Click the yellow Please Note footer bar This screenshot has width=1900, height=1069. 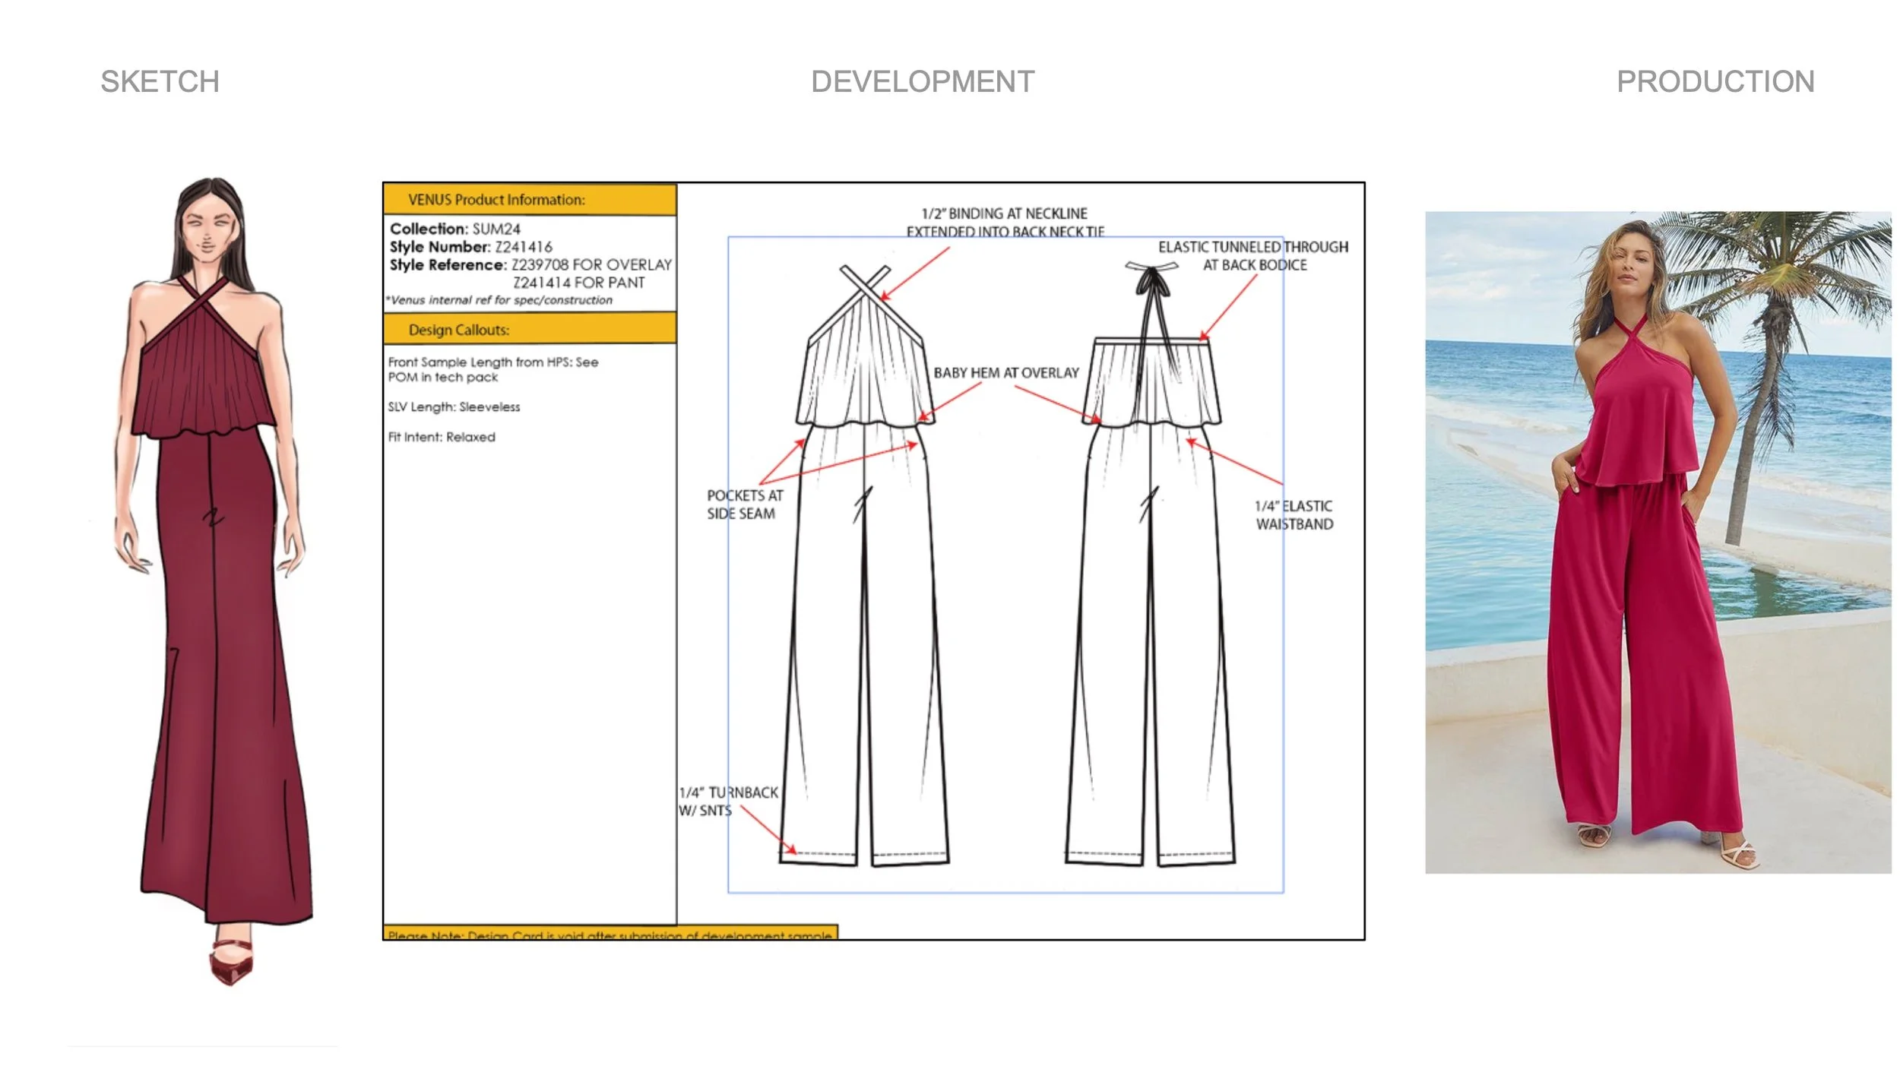tap(610, 934)
